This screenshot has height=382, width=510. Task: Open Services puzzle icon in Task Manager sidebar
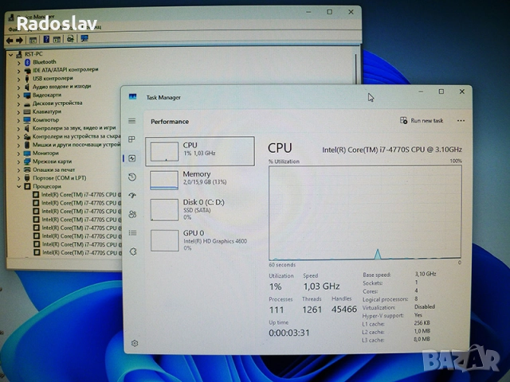[x=133, y=251]
